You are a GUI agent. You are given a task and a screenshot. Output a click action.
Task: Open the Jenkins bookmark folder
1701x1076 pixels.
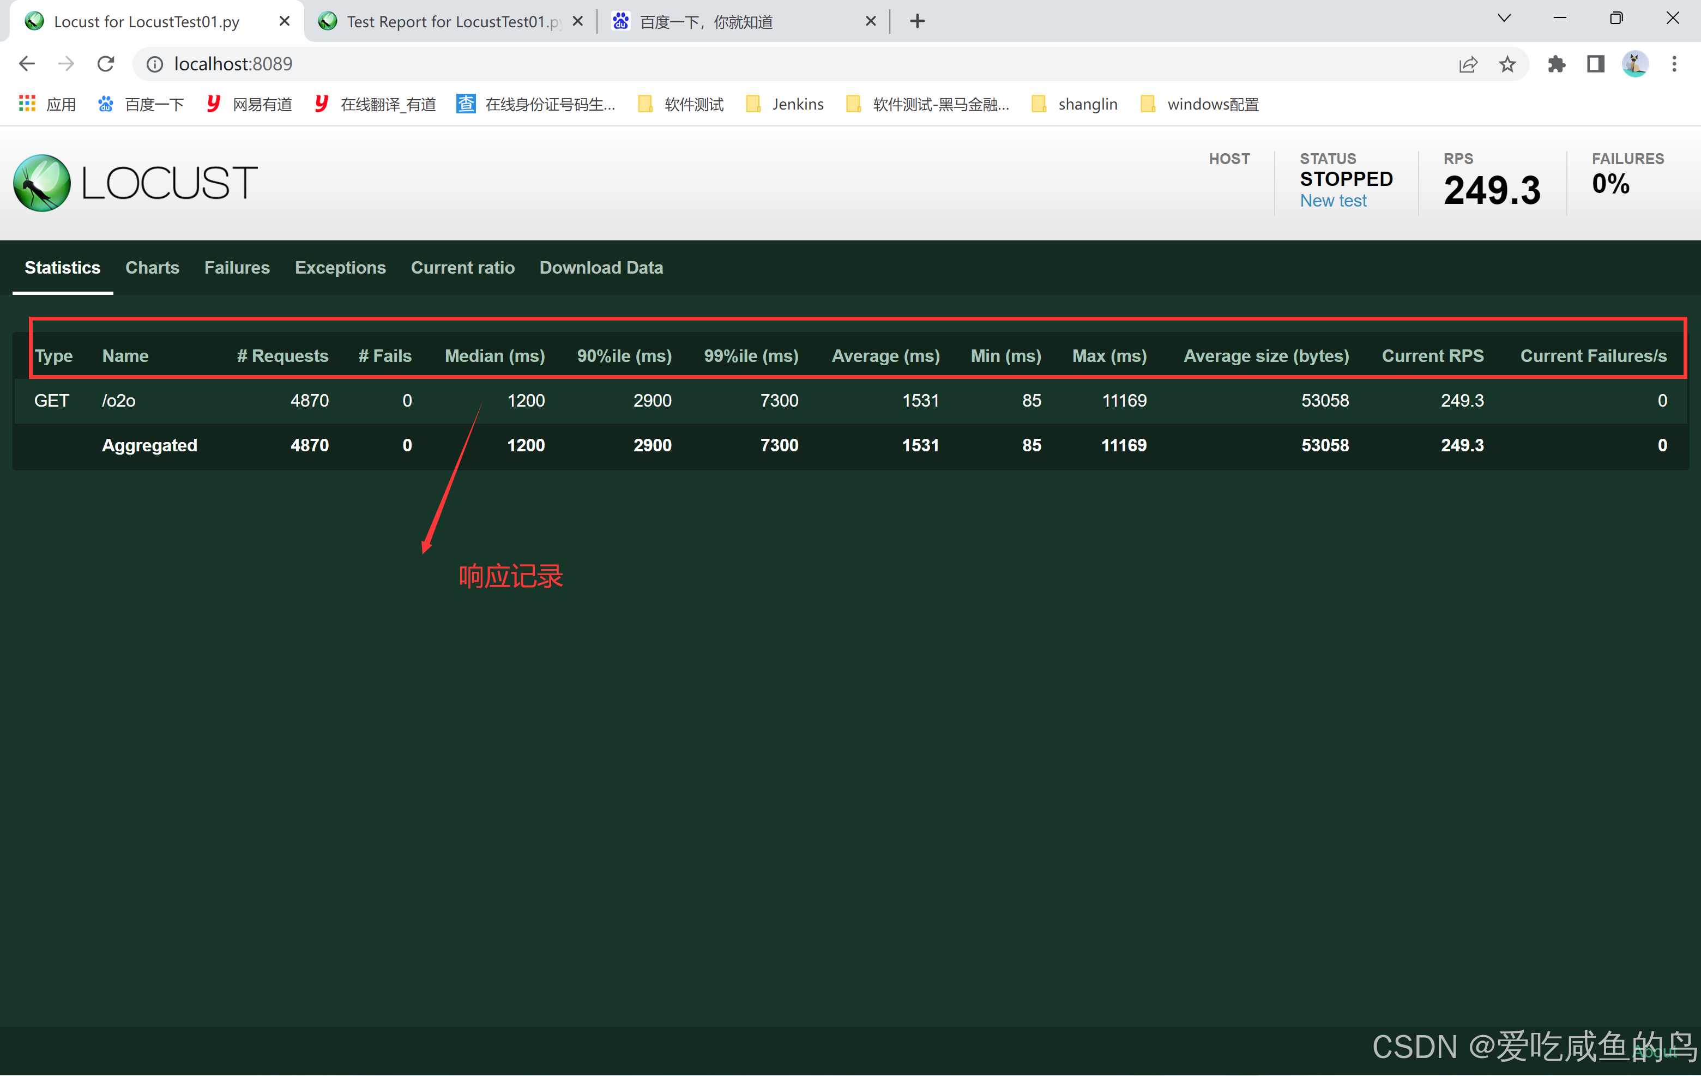tap(785, 105)
